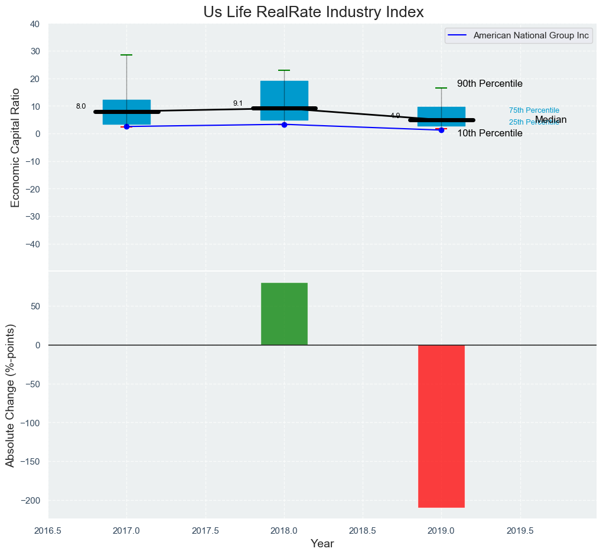Viewport: 603px width, 555px height.
Task: Click the Economic Capital Ratio axis label
Action: point(15,148)
